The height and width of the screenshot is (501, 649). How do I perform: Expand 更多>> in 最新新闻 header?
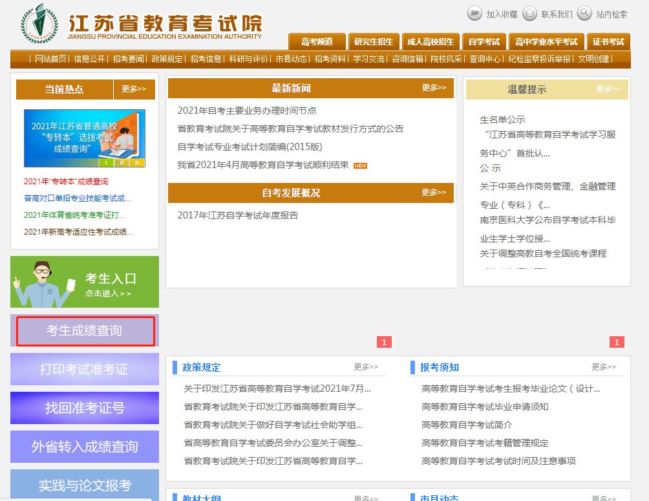tap(434, 88)
